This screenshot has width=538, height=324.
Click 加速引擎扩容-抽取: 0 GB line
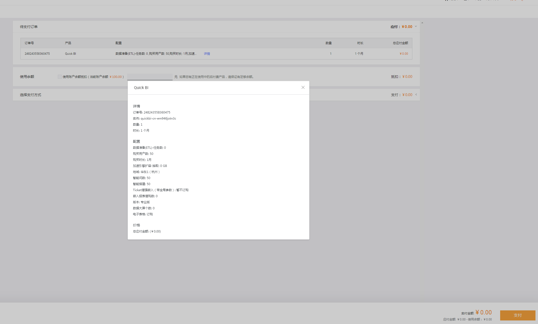[150, 166]
